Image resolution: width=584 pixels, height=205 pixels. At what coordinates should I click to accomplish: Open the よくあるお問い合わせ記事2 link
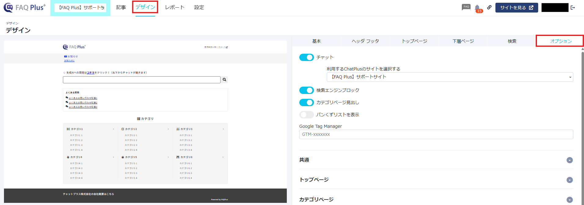click(x=83, y=103)
